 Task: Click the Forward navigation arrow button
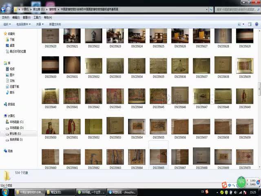click(9, 10)
